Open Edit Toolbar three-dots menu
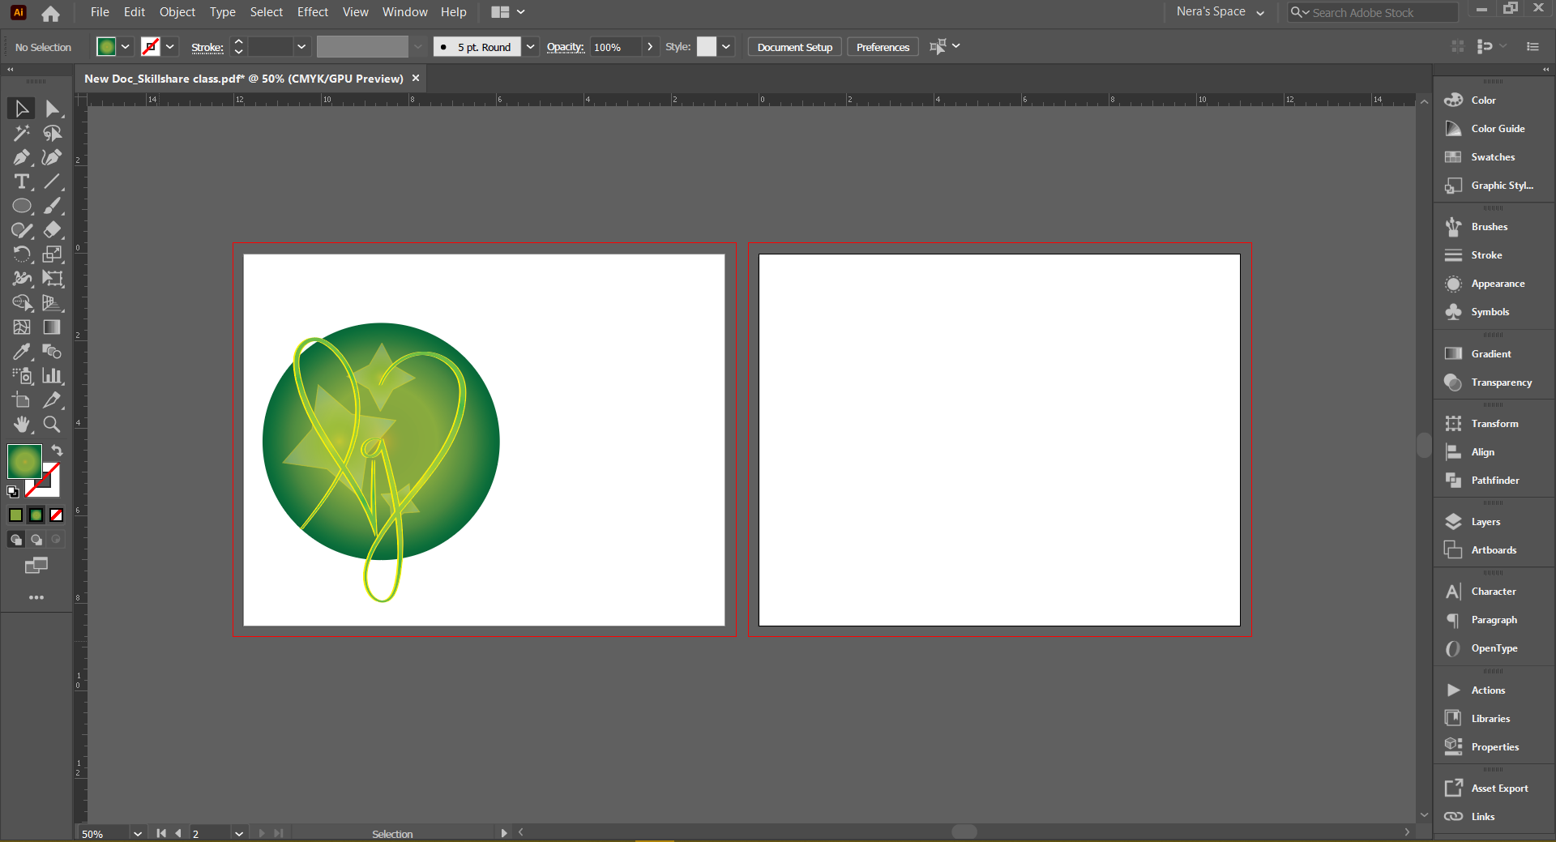The height and width of the screenshot is (842, 1556). tap(36, 598)
